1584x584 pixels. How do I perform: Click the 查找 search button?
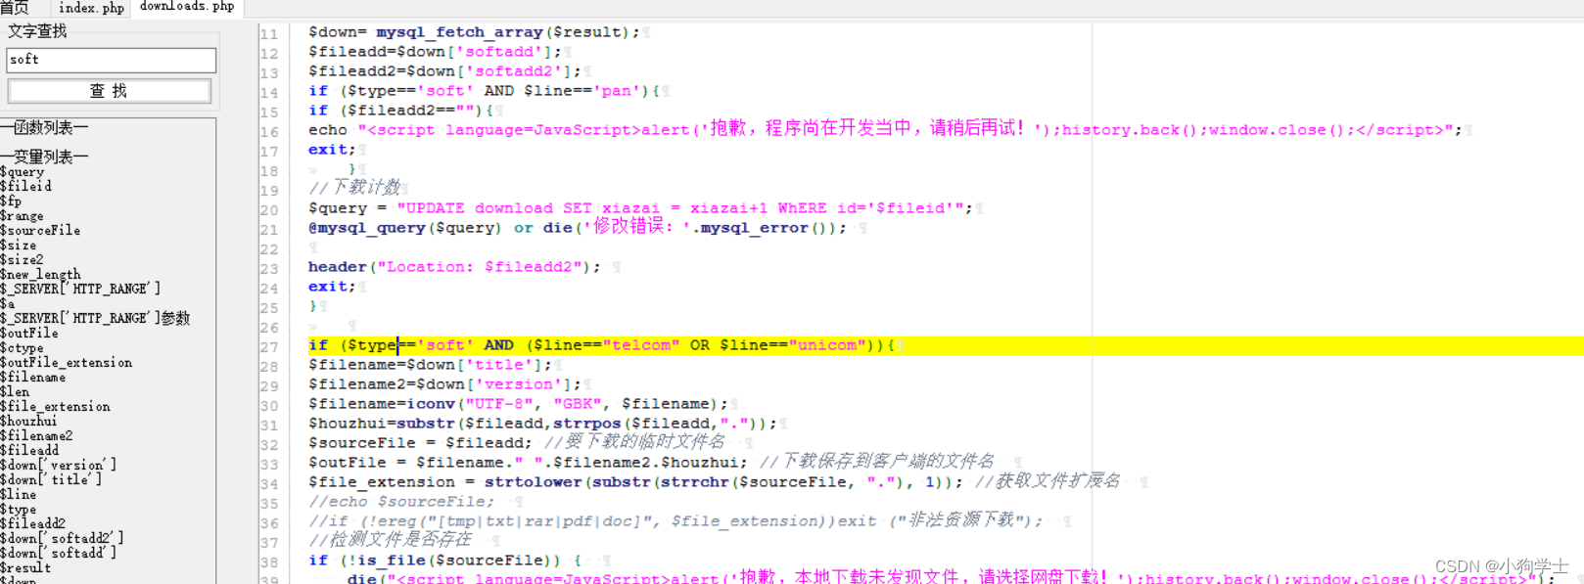pyautogui.click(x=109, y=91)
